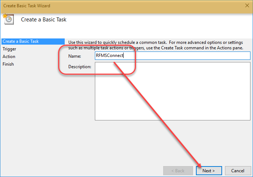Click inside the Description text area
253x177 pixels.
coord(173,91)
